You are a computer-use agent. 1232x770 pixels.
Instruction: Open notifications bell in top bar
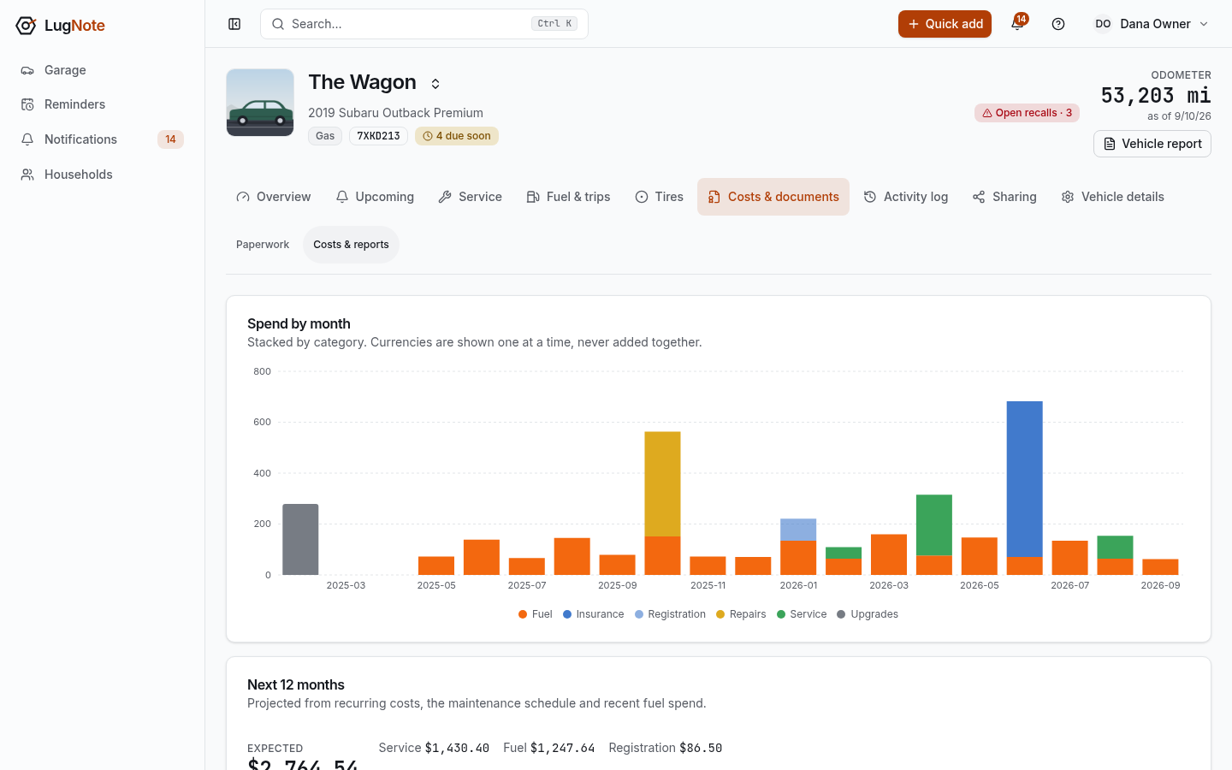coord(1017,24)
